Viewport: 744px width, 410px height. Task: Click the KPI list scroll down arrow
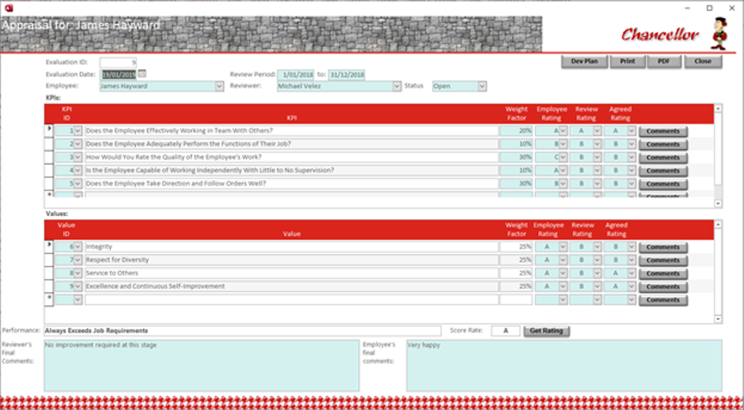(x=718, y=204)
